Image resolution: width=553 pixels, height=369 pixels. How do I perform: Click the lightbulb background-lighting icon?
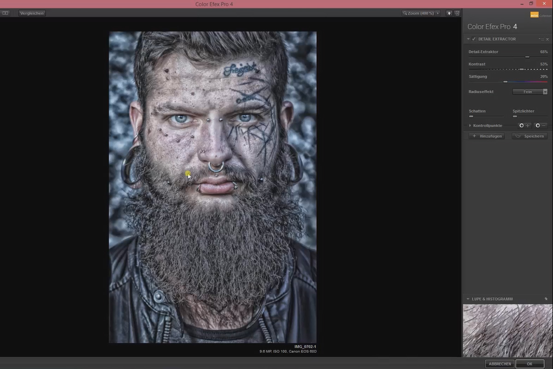coord(449,13)
